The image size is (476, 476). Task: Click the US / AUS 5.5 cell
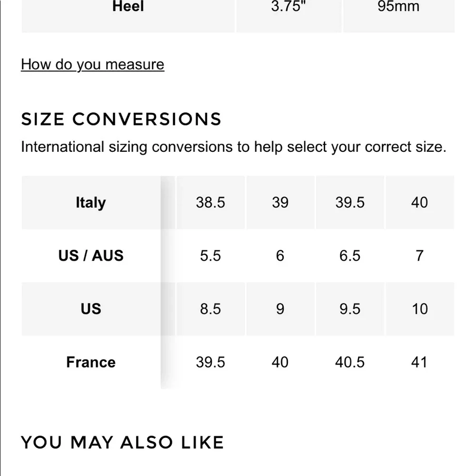pos(210,256)
